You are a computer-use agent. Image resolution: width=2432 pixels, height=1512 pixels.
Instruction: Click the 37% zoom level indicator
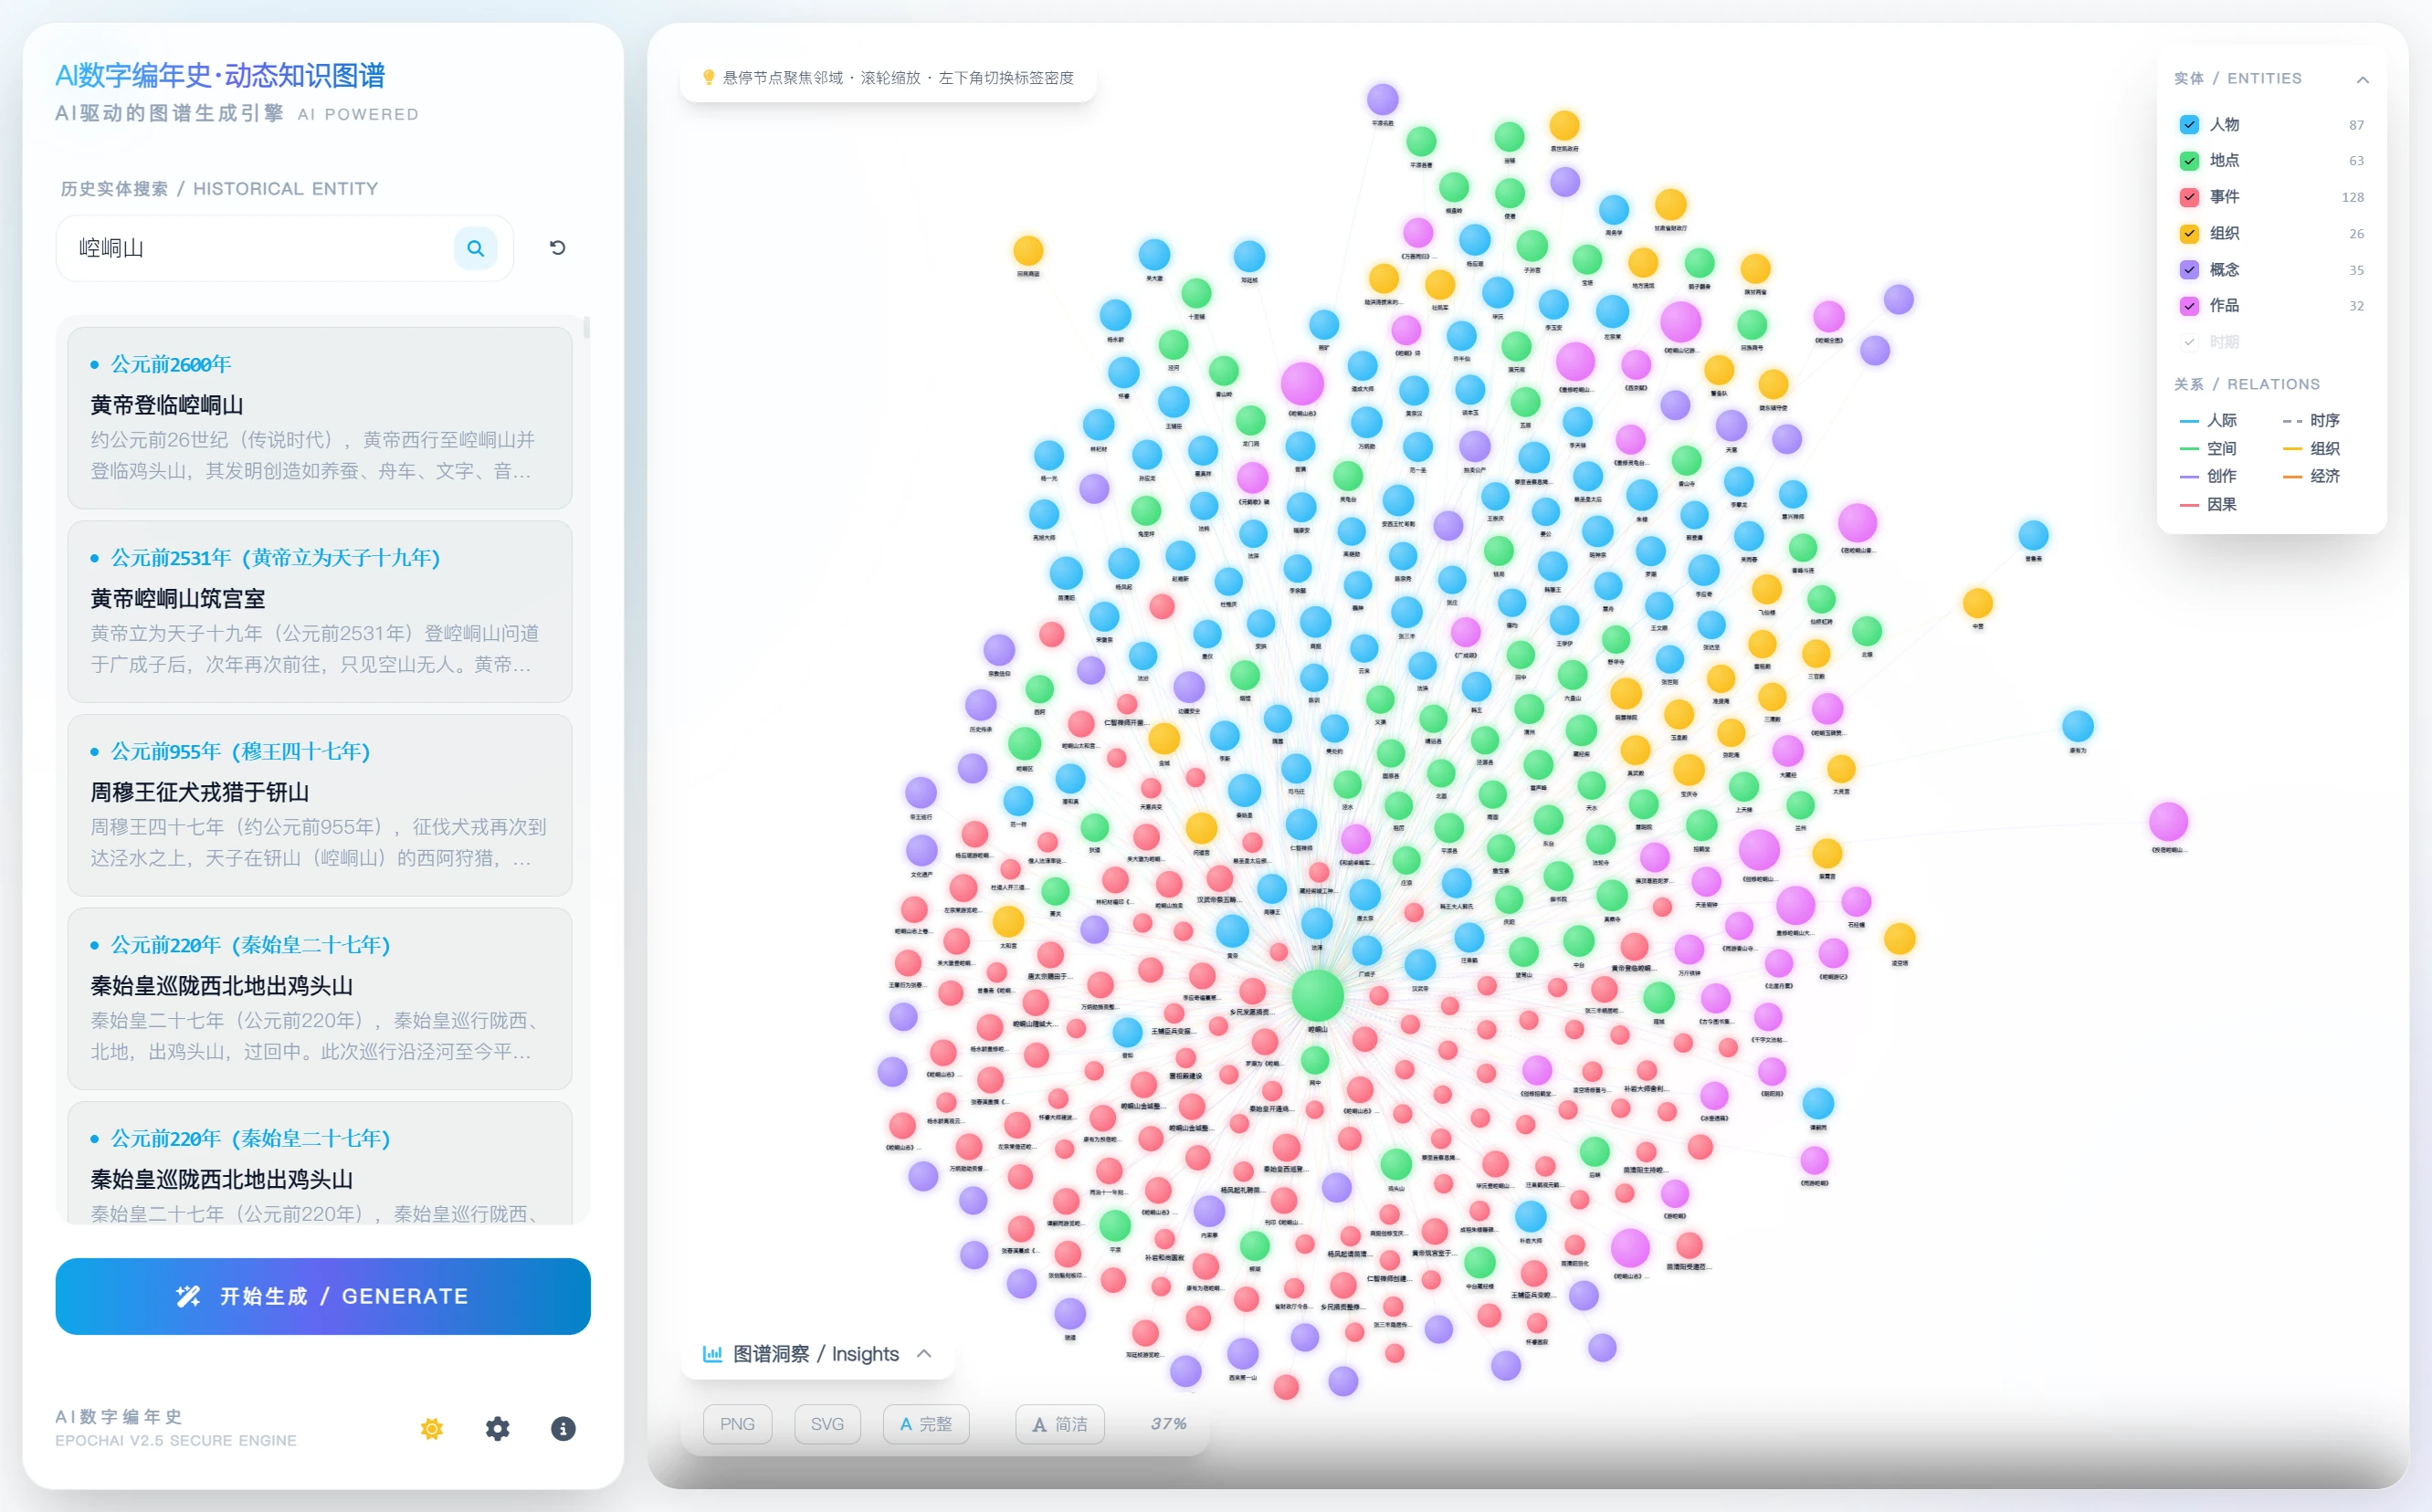(x=1168, y=1424)
